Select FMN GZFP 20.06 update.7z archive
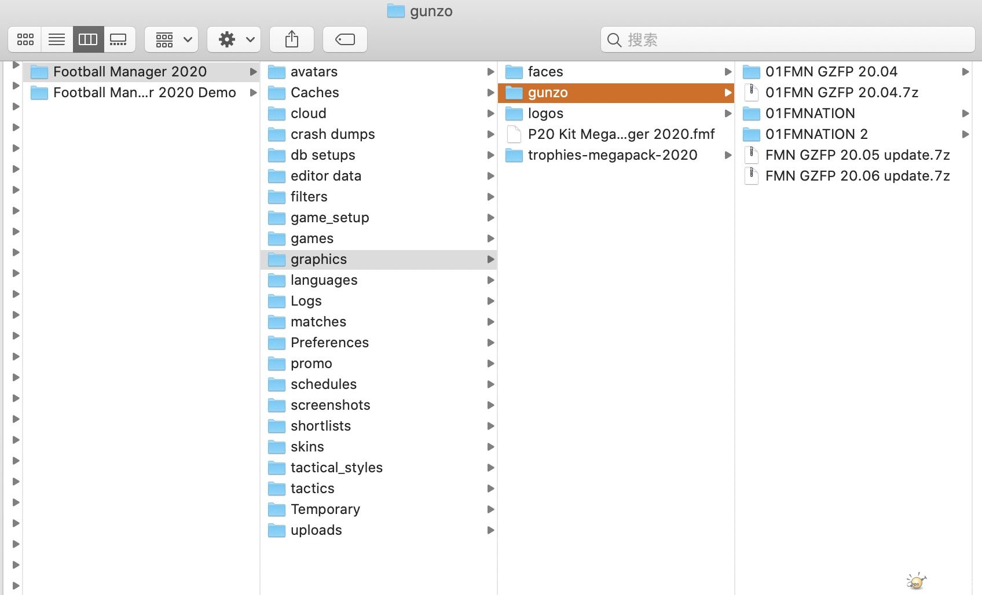The height and width of the screenshot is (595, 982). pyautogui.click(x=854, y=176)
